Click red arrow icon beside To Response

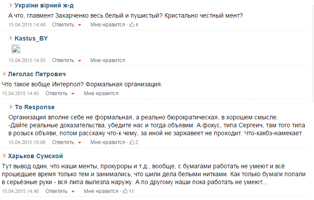coord(11,107)
